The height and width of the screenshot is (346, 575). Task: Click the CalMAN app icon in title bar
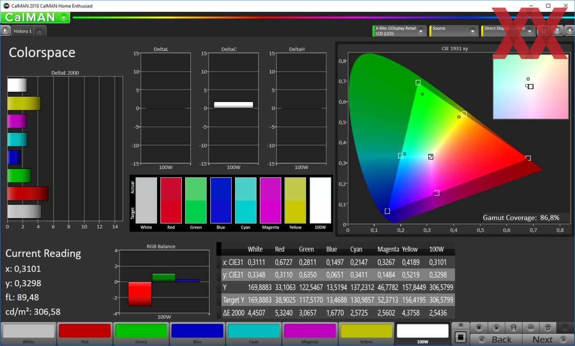6,6
